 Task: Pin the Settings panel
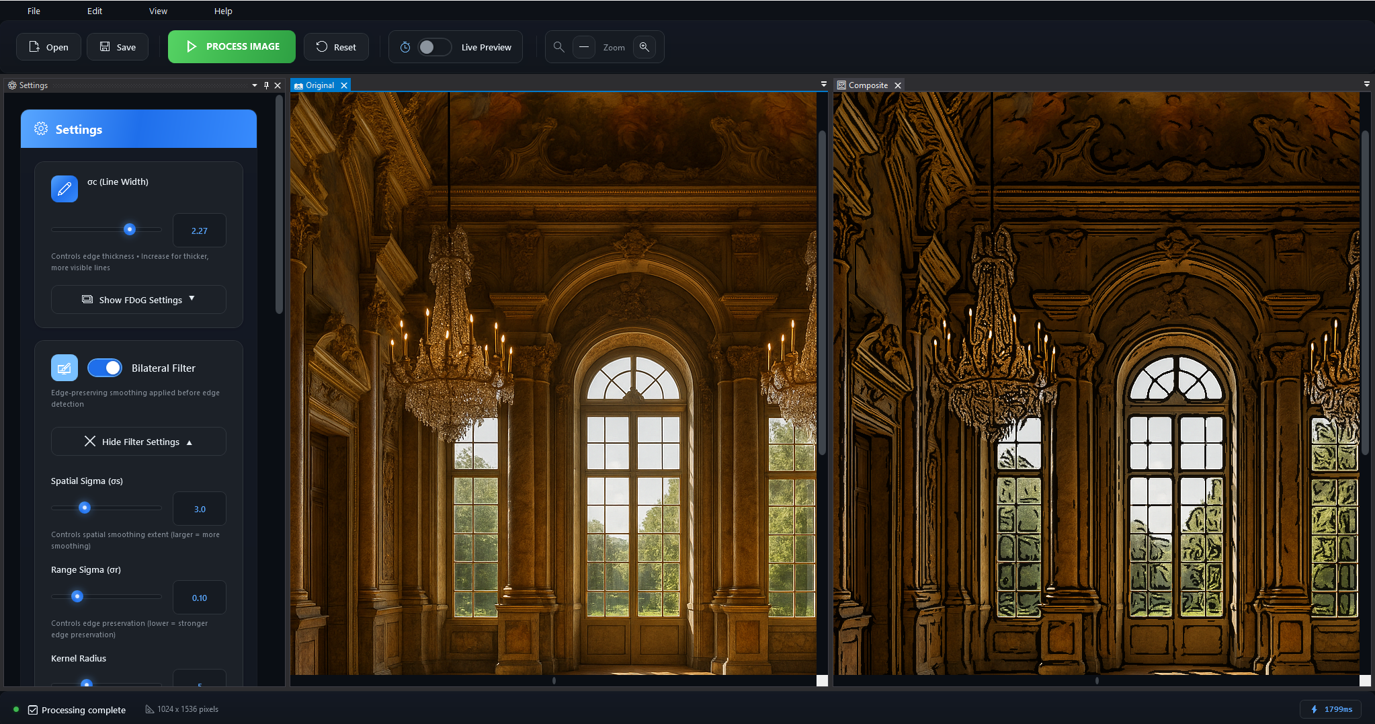click(266, 85)
